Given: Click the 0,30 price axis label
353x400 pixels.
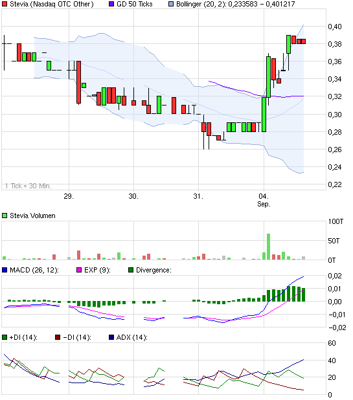Looking at the screenshot, I should click(335, 115).
